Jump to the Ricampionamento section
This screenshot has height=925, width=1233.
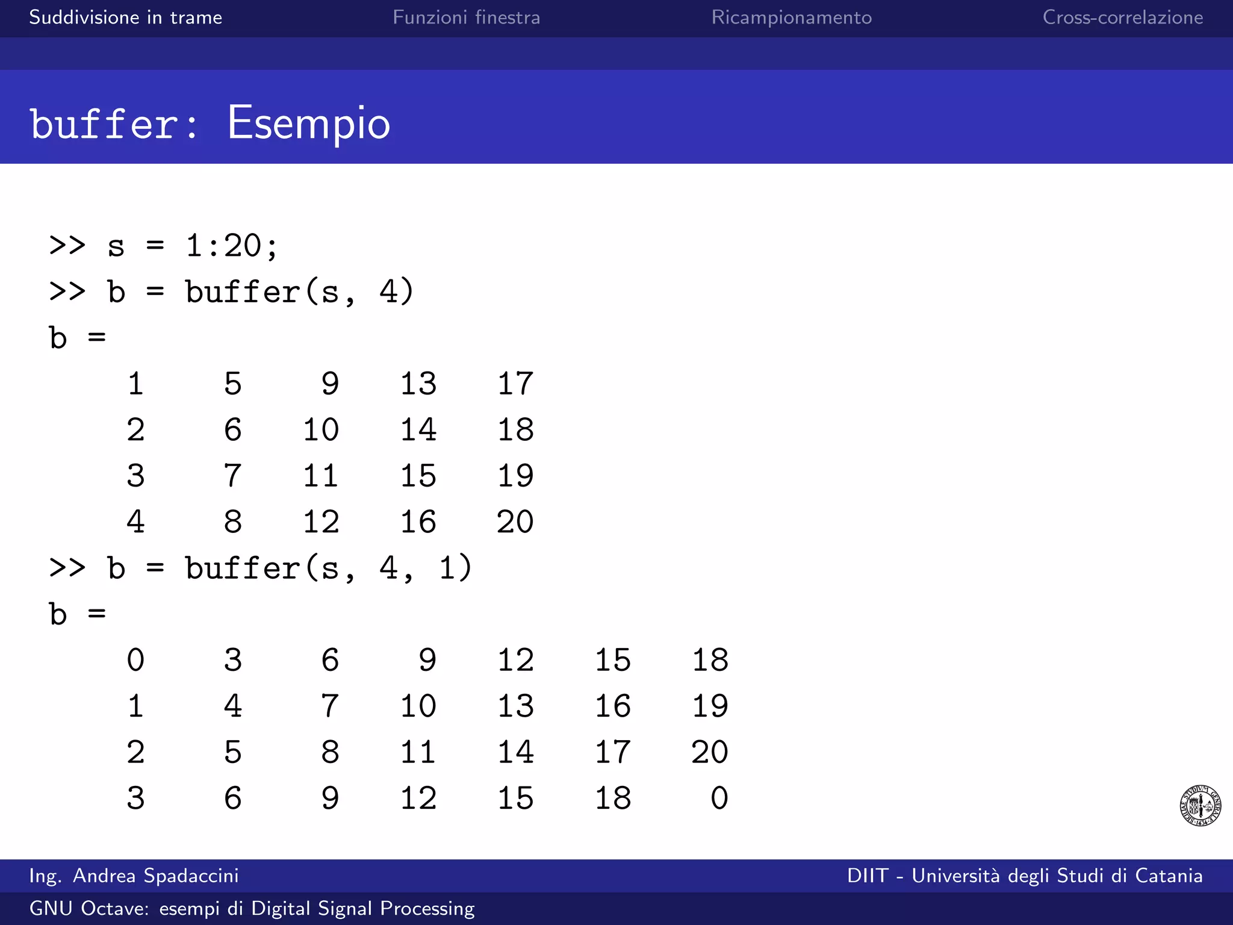point(791,17)
